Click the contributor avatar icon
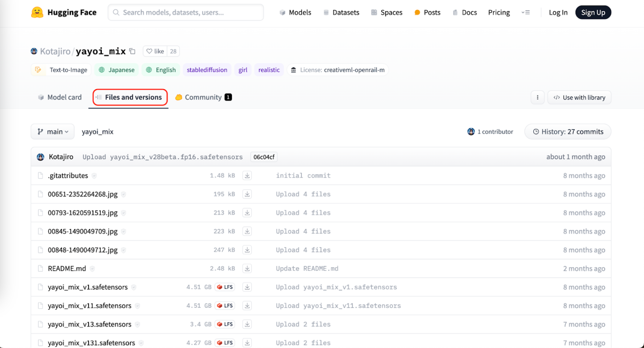This screenshot has width=644, height=348. point(471,131)
